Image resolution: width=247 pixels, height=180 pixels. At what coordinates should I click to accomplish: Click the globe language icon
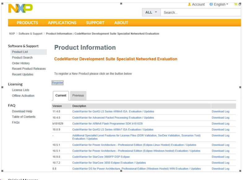point(211,4)
